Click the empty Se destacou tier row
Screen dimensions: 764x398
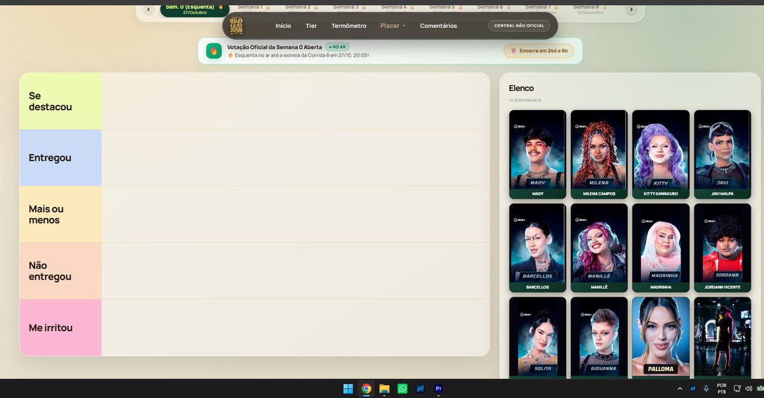point(295,101)
